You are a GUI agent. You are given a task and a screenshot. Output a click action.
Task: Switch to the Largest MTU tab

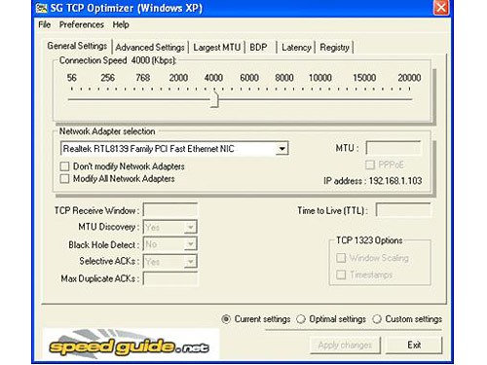pyautogui.click(x=217, y=48)
